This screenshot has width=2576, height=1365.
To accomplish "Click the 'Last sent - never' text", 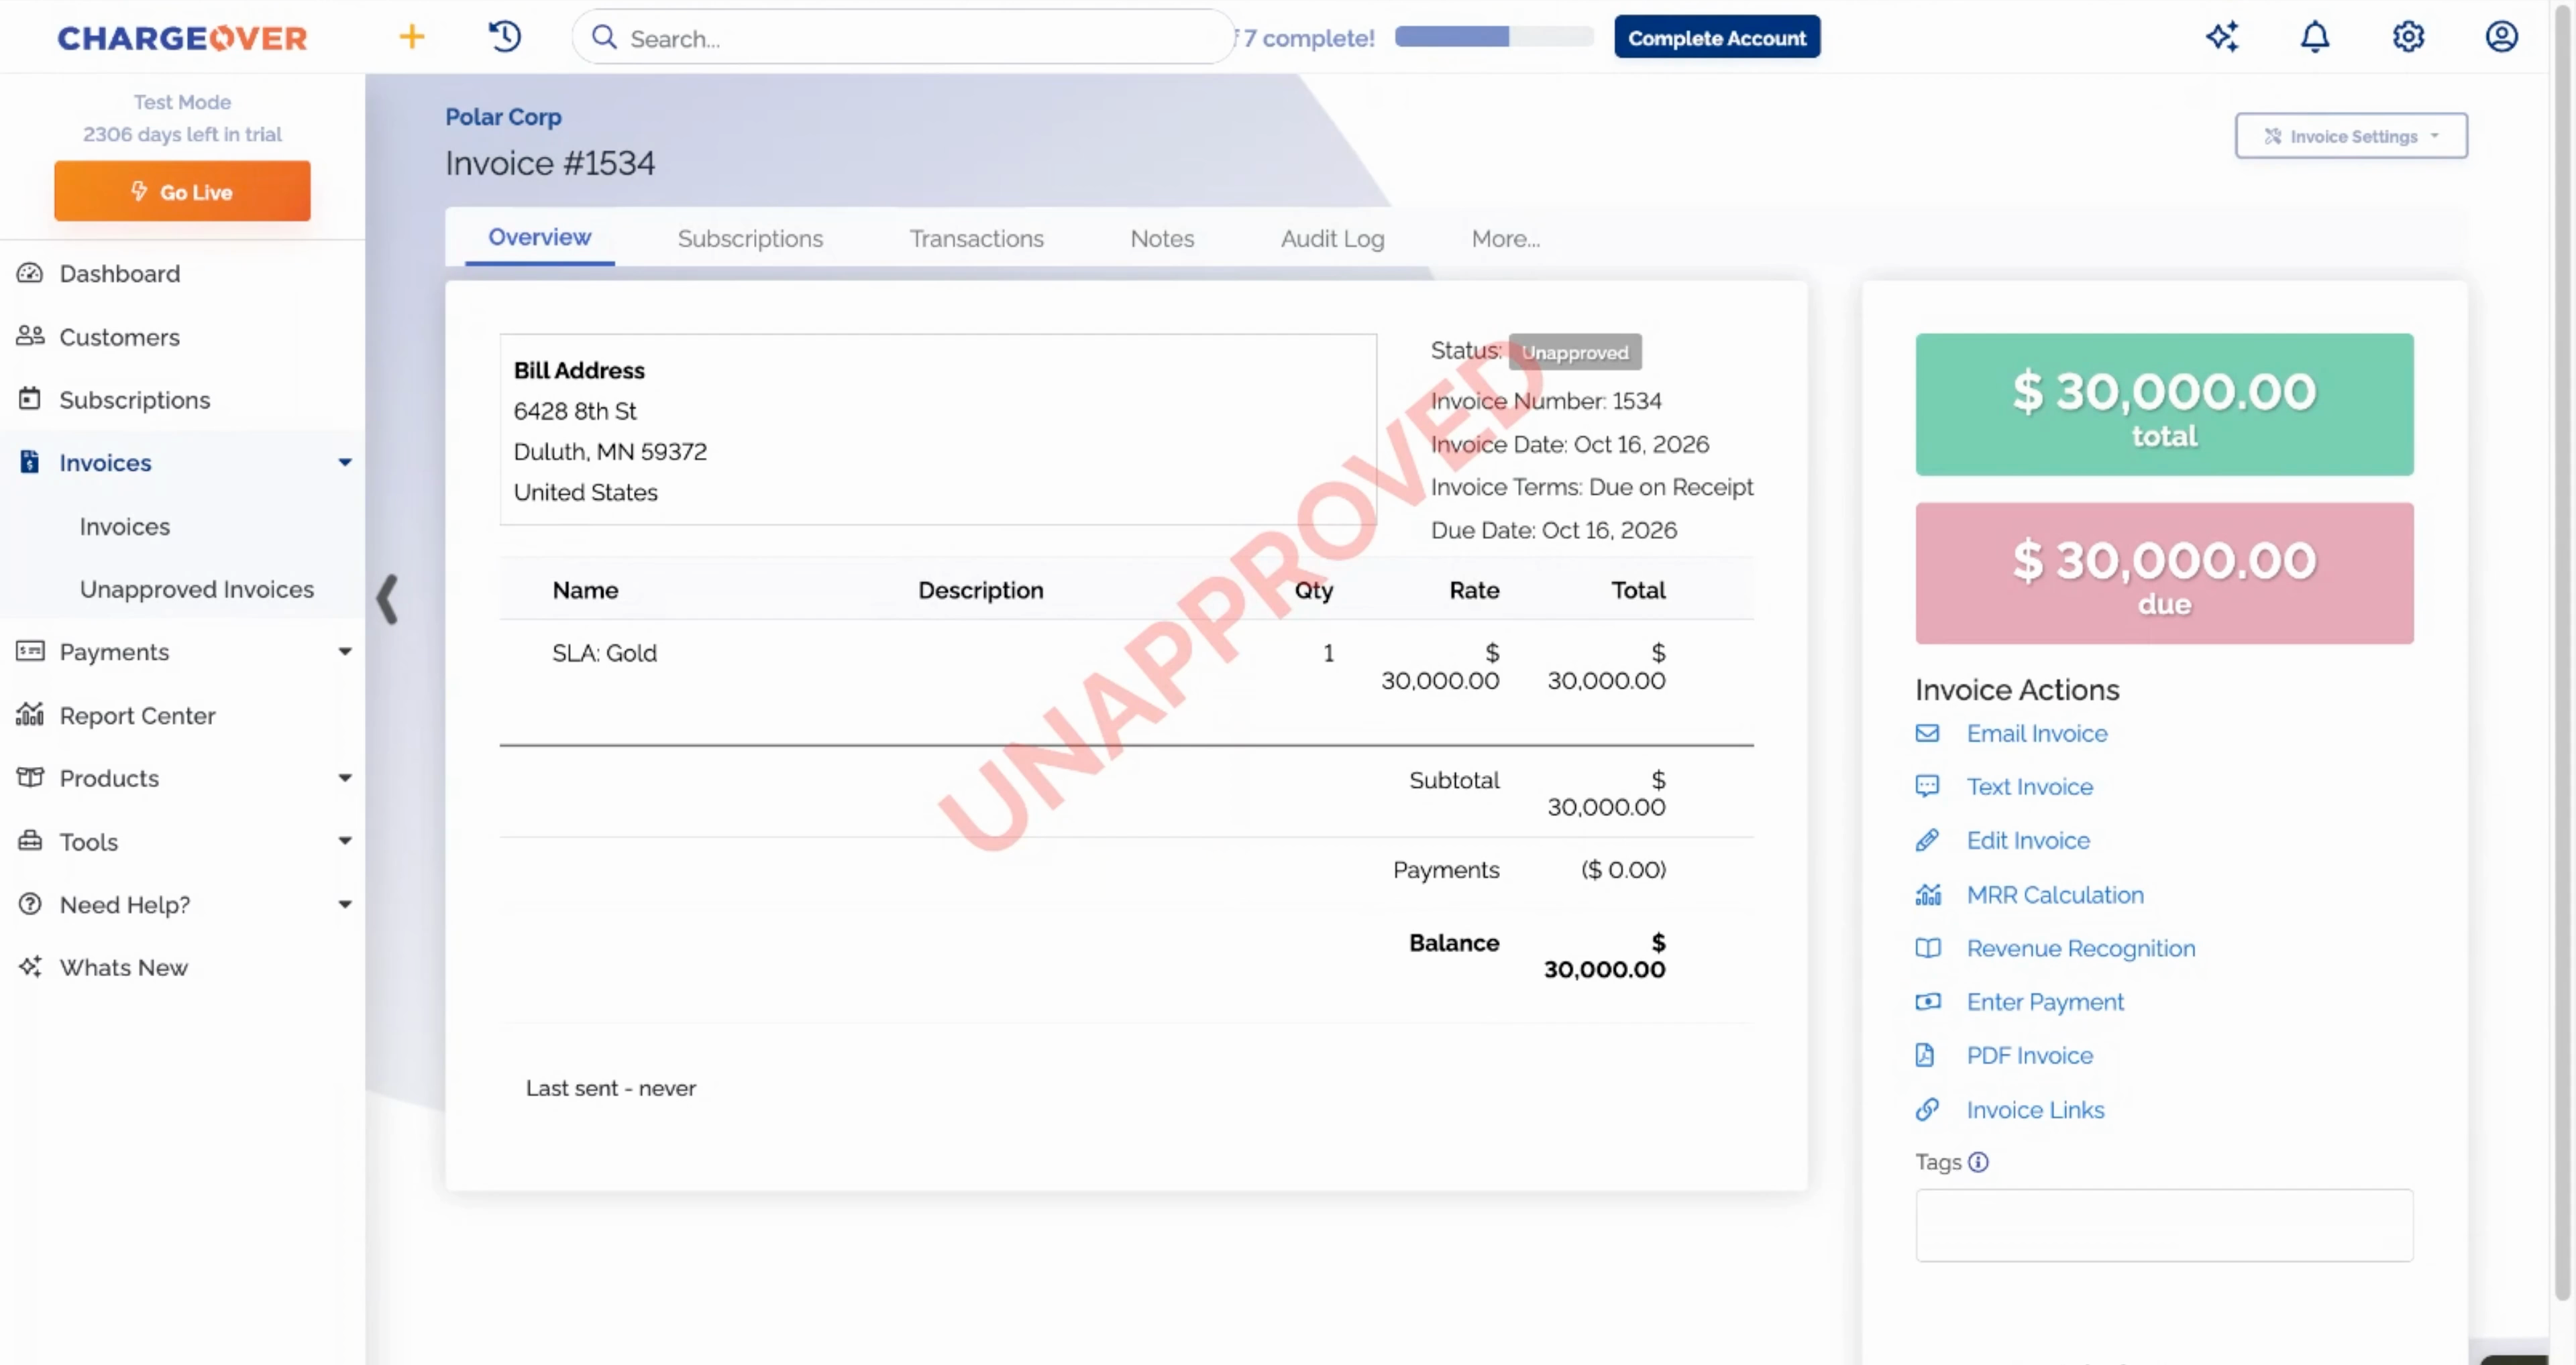I will tap(610, 1088).
